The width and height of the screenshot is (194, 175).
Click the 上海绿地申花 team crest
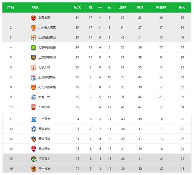click(x=33, y=77)
